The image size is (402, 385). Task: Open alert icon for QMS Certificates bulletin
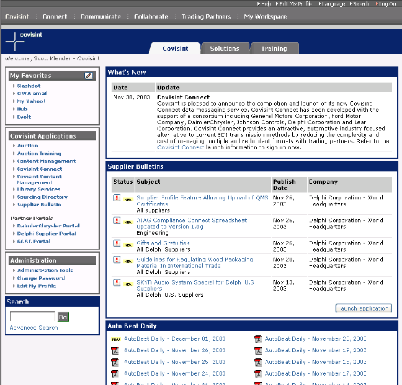click(117, 198)
